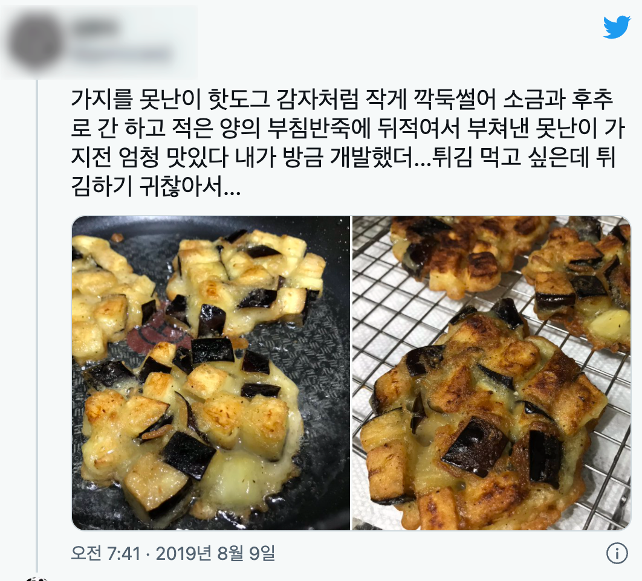The height and width of the screenshot is (581, 642).
Task: Click the last tweet line 김하기 귀찮아서…
Action: point(156,186)
